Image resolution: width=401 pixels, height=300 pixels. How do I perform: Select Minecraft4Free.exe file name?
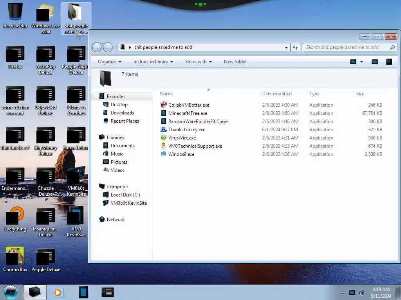[x=188, y=113]
